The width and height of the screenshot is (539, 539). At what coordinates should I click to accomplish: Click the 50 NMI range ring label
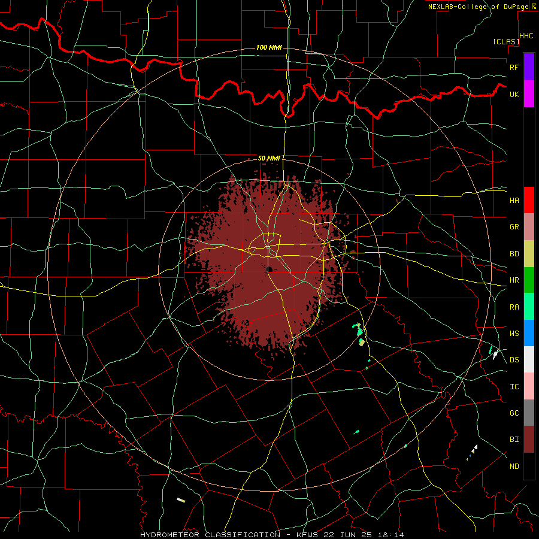[x=269, y=158]
